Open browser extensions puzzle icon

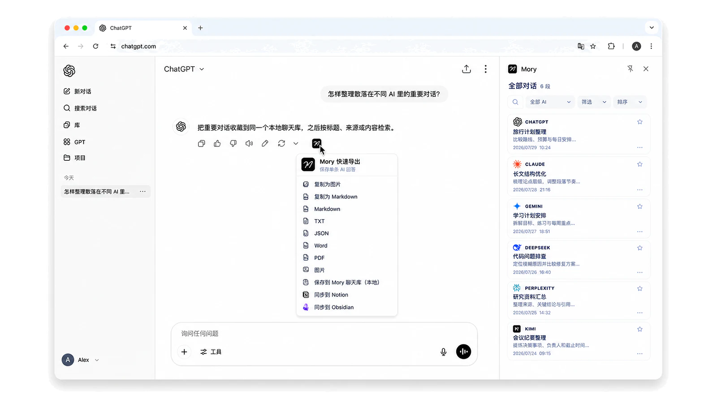click(611, 46)
